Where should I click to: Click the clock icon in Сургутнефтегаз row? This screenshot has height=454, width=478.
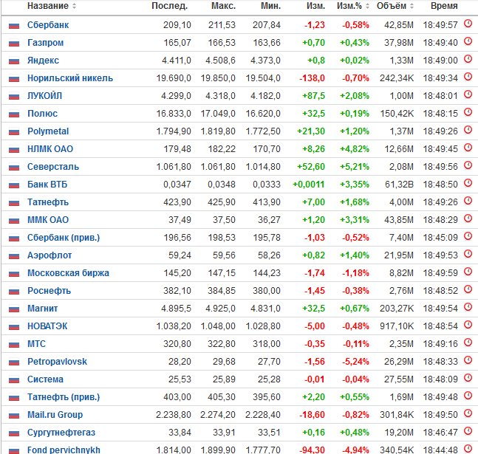[468, 431]
